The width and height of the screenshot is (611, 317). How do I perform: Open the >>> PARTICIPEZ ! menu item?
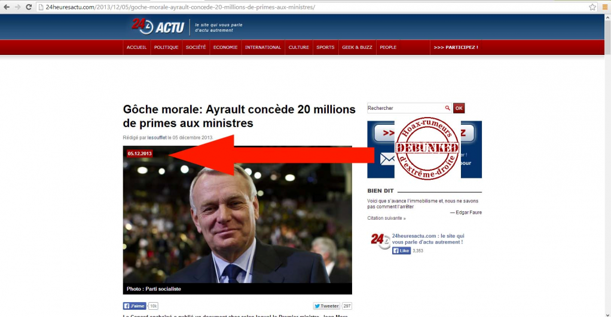[x=456, y=47]
